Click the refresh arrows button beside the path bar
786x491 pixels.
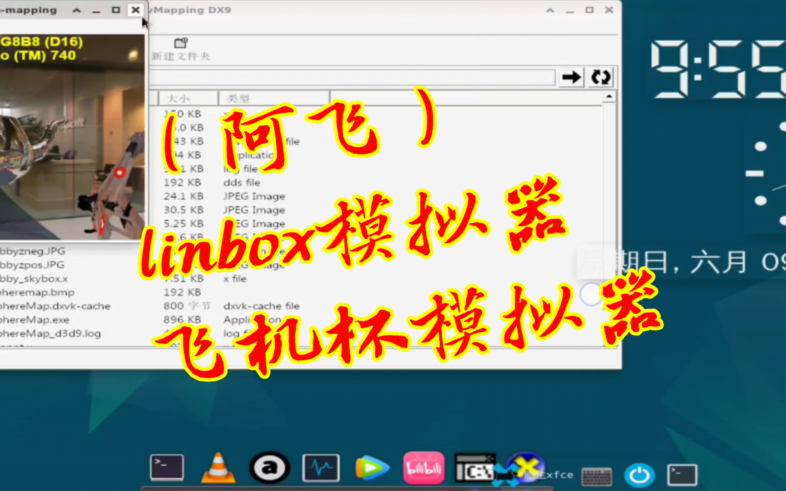click(600, 77)
